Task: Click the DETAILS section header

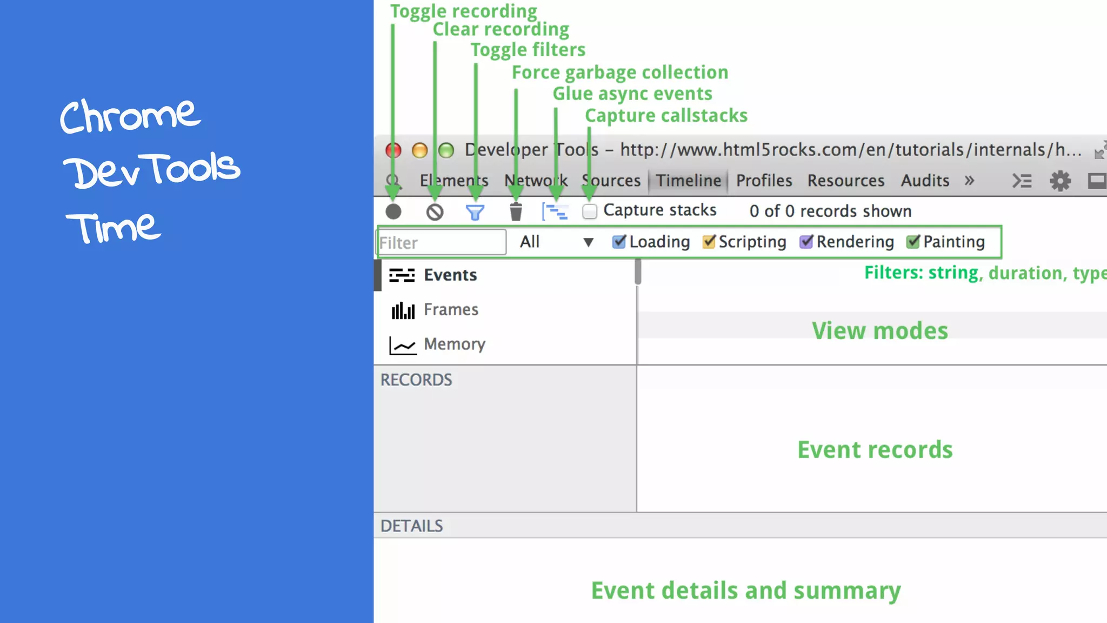Action: tap(411, 526)
